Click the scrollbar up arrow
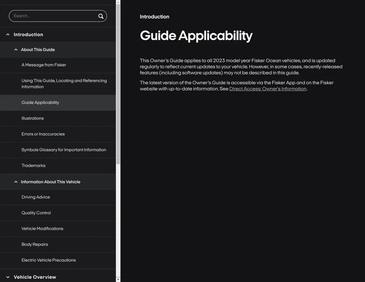 118,2
